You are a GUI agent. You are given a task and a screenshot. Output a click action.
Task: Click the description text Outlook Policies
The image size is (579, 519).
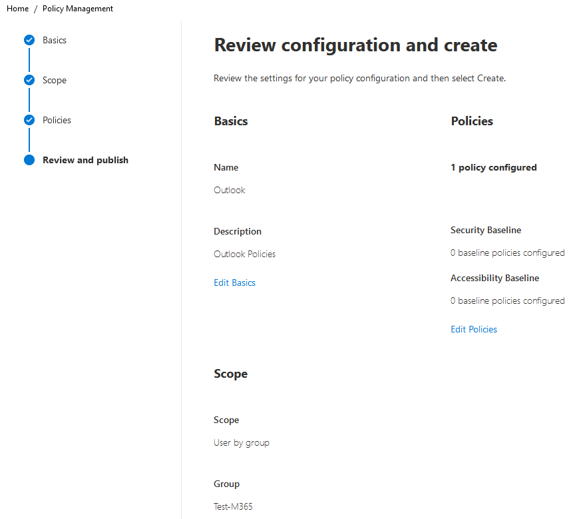244,254
